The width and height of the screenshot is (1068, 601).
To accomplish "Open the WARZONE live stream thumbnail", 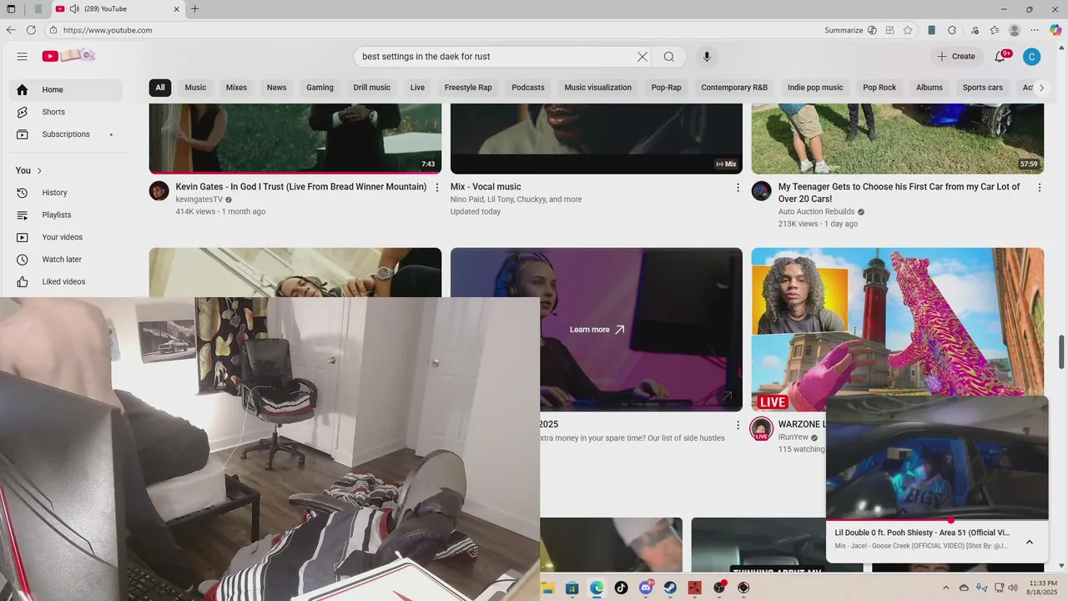I will (x=898, y=330).
